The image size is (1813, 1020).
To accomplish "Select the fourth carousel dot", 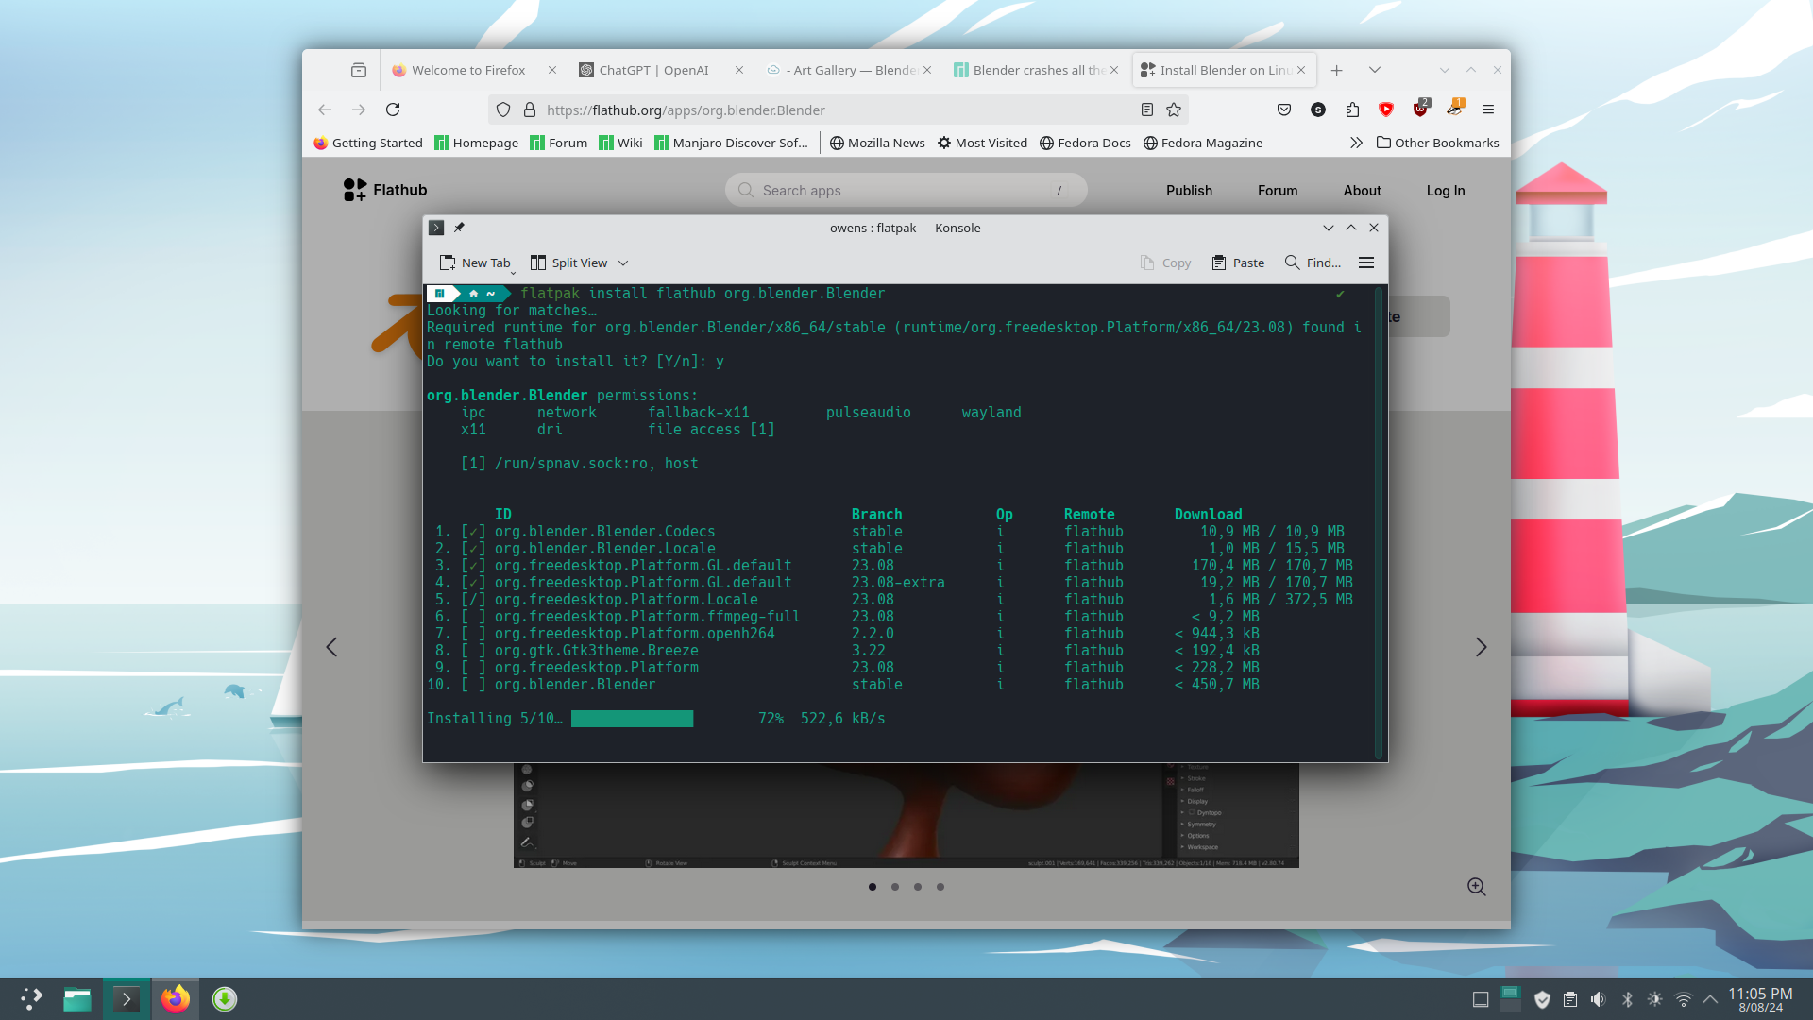I will coord(940,887).
